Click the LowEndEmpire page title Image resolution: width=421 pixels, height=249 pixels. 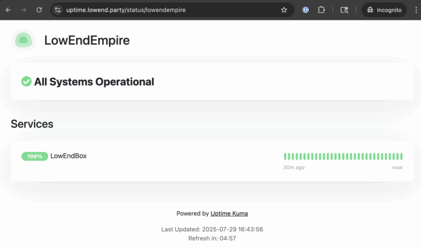pos(87,40)
